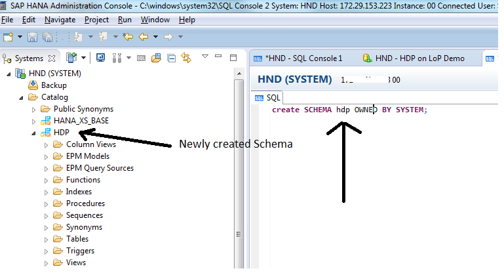Open the Window menu
Image resolution: width=504 pixels, height=277 pixels.
(155, 20)
